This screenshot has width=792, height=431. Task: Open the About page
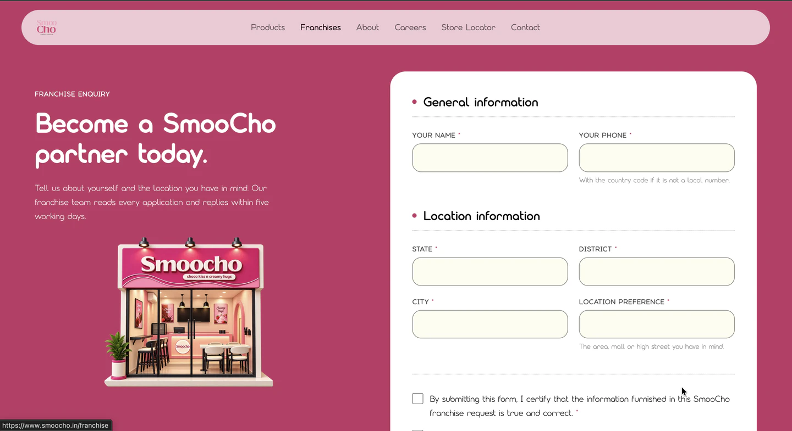point(367,27)
